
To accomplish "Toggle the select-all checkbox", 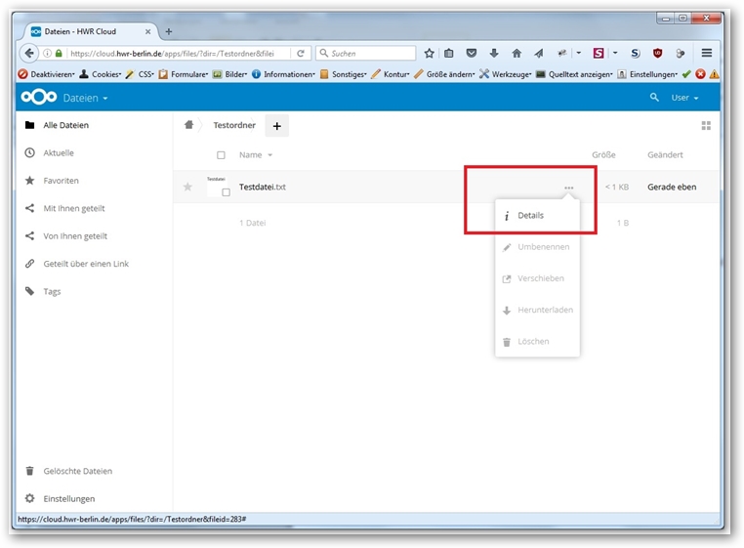I will pos(221,155).
